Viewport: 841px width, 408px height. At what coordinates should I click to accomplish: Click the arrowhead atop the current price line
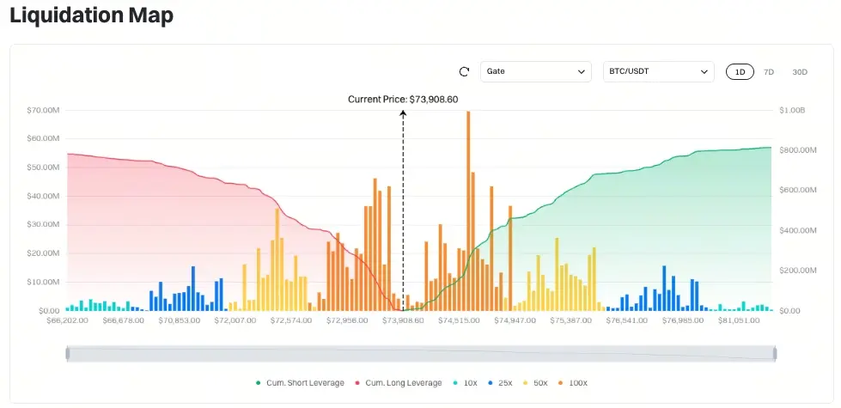coord(404,113)
